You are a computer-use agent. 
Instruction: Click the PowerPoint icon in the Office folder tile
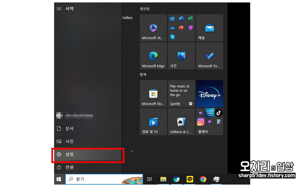tap(181, 28)
